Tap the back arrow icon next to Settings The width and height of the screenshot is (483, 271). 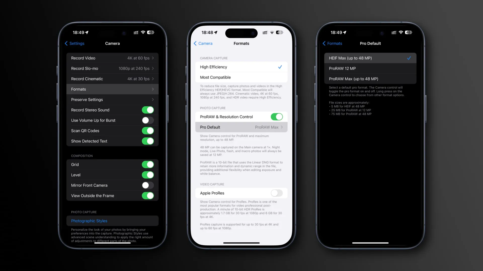(x=66, y=43)
